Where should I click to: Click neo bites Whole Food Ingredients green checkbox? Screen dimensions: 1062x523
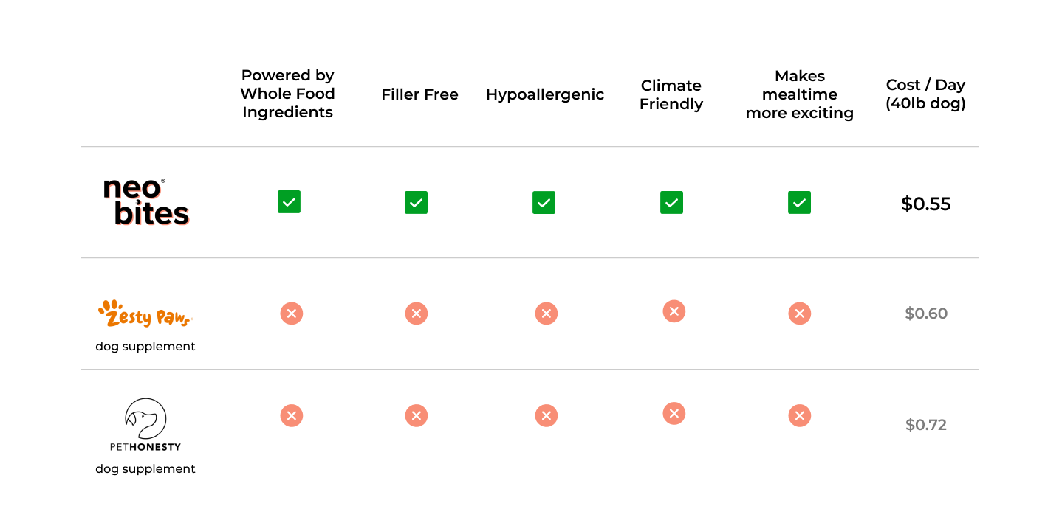tap(289, 201)
